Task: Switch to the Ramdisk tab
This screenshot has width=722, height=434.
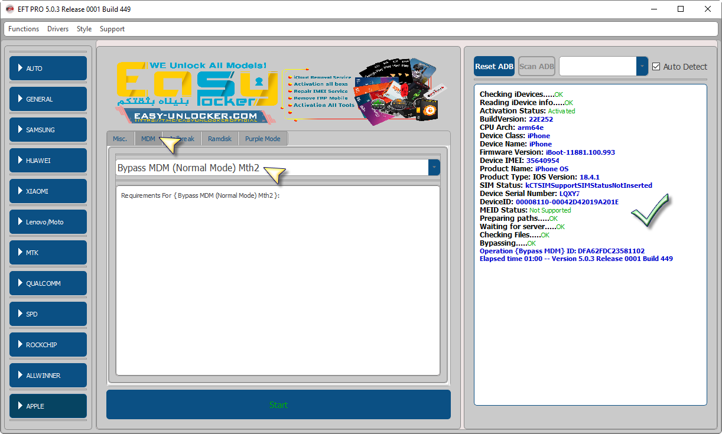Action: click(220, 139)
